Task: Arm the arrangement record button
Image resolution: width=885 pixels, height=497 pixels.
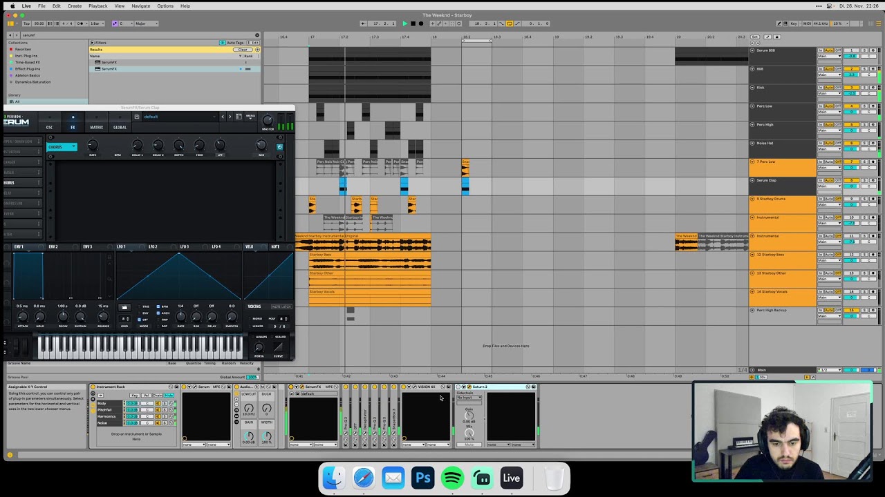Action: [x=420, y=23]
